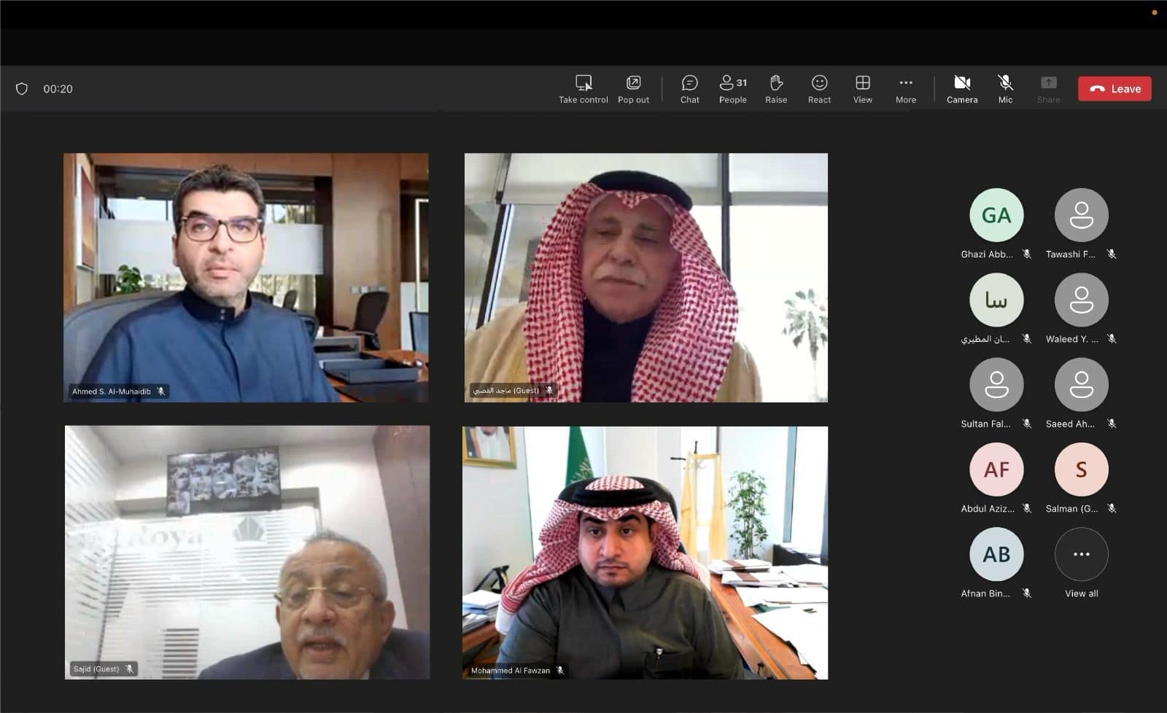Expand View all participants
This screenshot has height=713, width=1167.
1081,555
